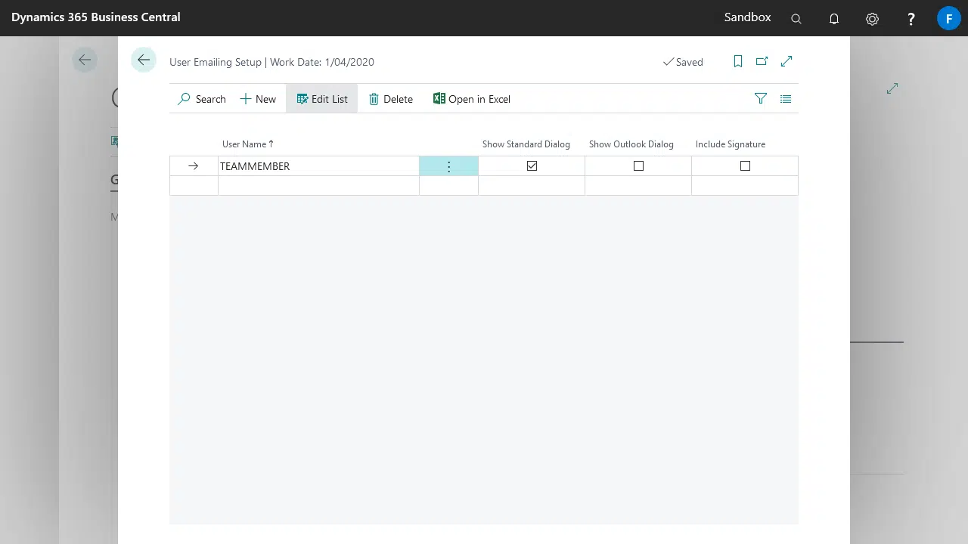Open the notifications bell
This screenshot has height=544, width=968.
(834, 19)
